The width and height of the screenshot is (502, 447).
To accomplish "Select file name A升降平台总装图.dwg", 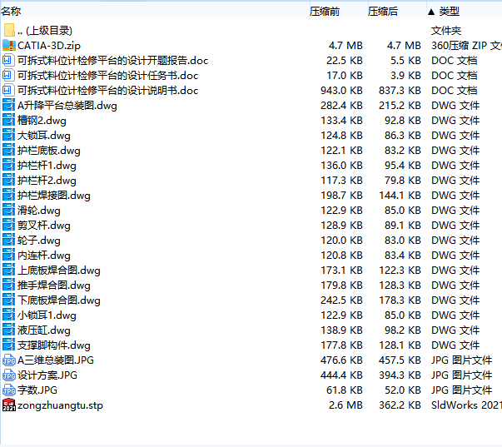I will (67, 106).
